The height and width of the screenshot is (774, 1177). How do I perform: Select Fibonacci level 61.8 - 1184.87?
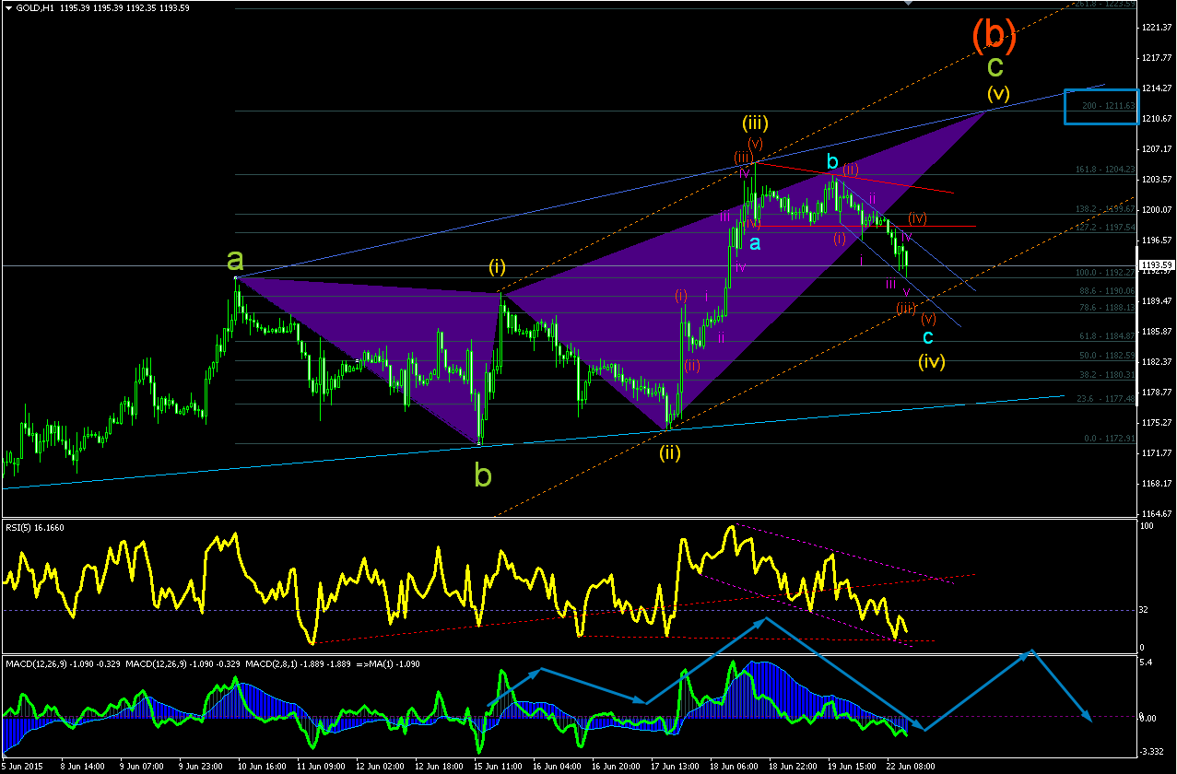1105,336
